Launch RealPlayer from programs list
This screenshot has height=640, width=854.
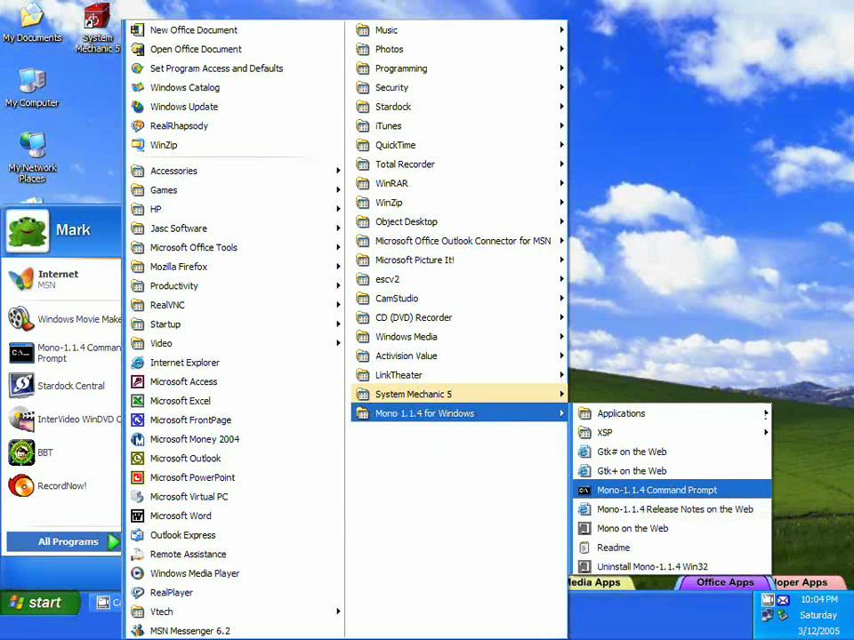pyautogui.click(x=235, y=593)
